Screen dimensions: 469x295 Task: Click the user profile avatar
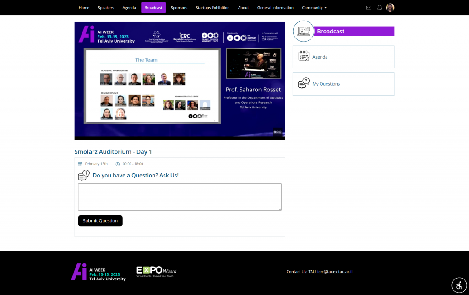(x=390, y=8)
